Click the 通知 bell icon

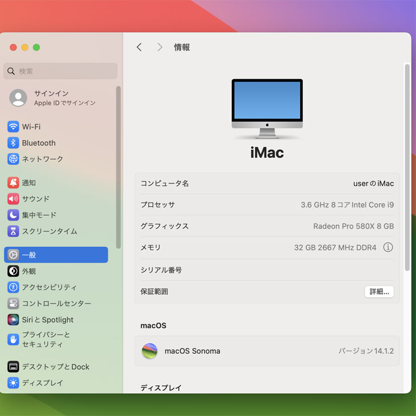coord(13,183)
